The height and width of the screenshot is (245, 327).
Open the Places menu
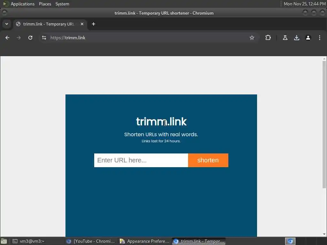click(45, 4)
